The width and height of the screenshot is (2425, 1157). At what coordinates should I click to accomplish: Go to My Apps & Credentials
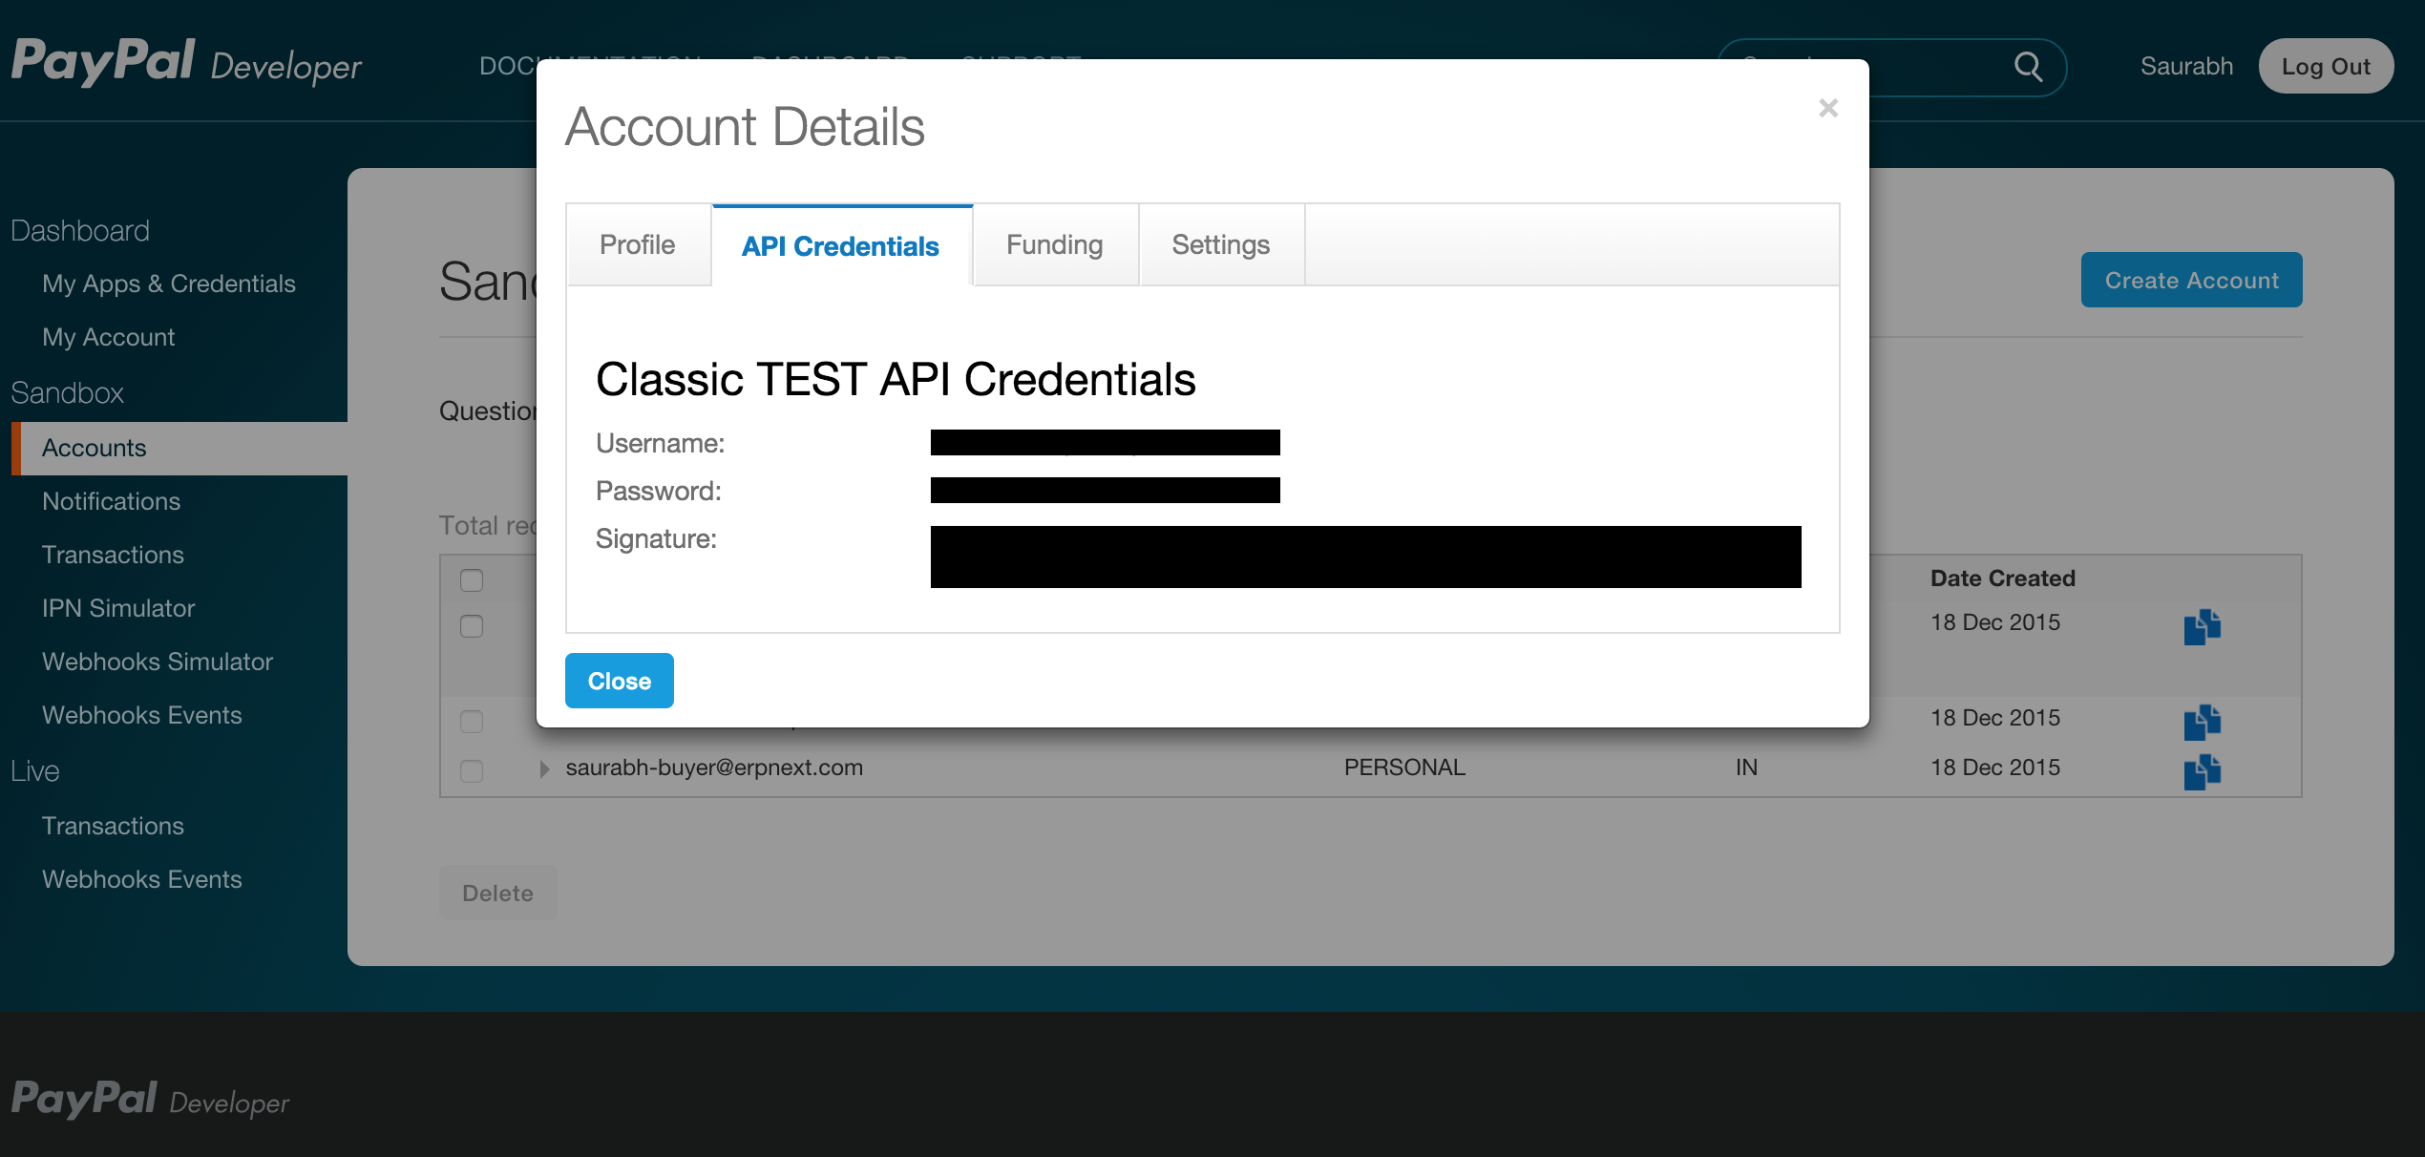[x=169, y=284]
